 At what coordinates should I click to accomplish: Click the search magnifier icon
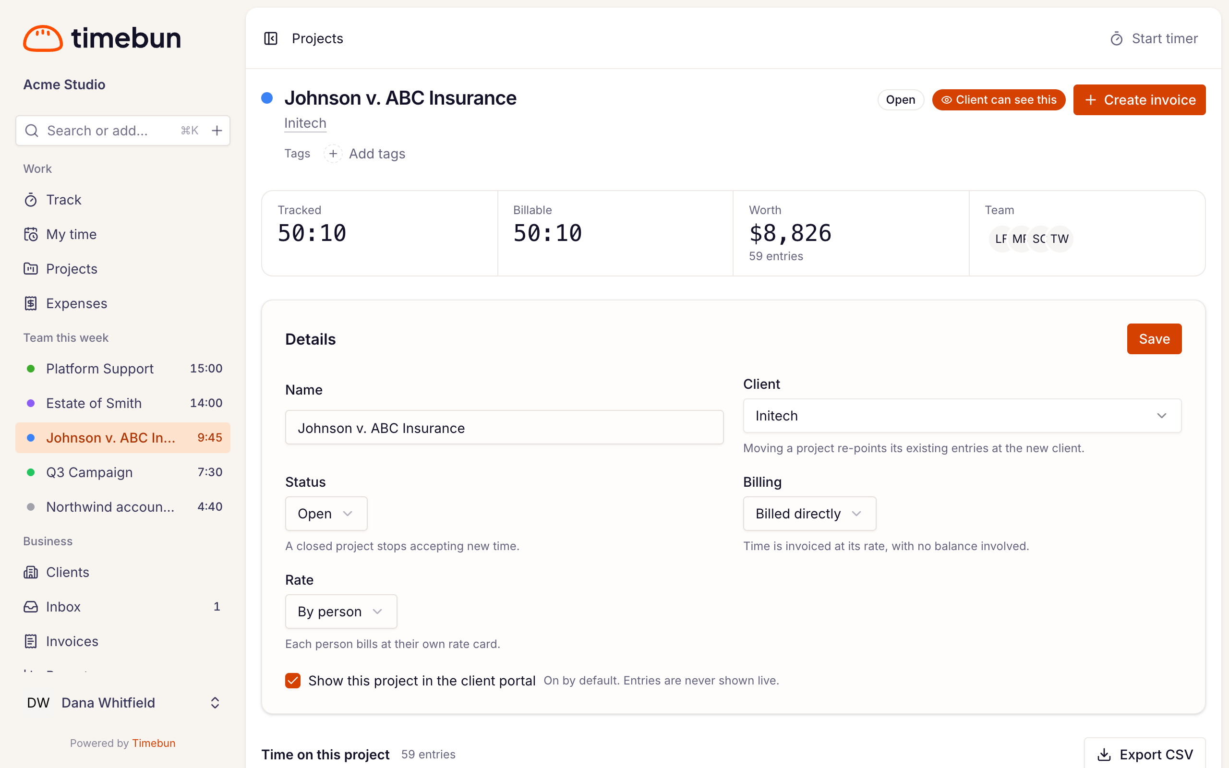[32, 131]
